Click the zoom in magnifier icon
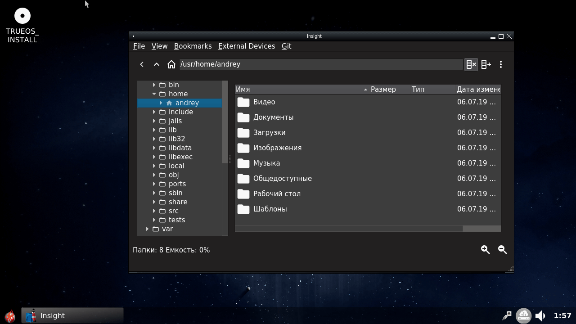 point(485,250)
